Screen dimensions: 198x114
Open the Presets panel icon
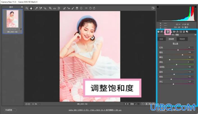pyautogui.click(x=184, y=32)
